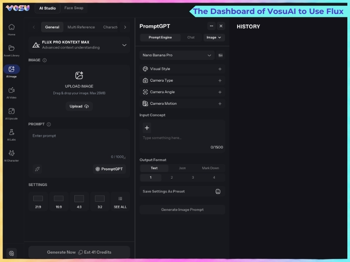Choose Json output format

pos(182,168)
